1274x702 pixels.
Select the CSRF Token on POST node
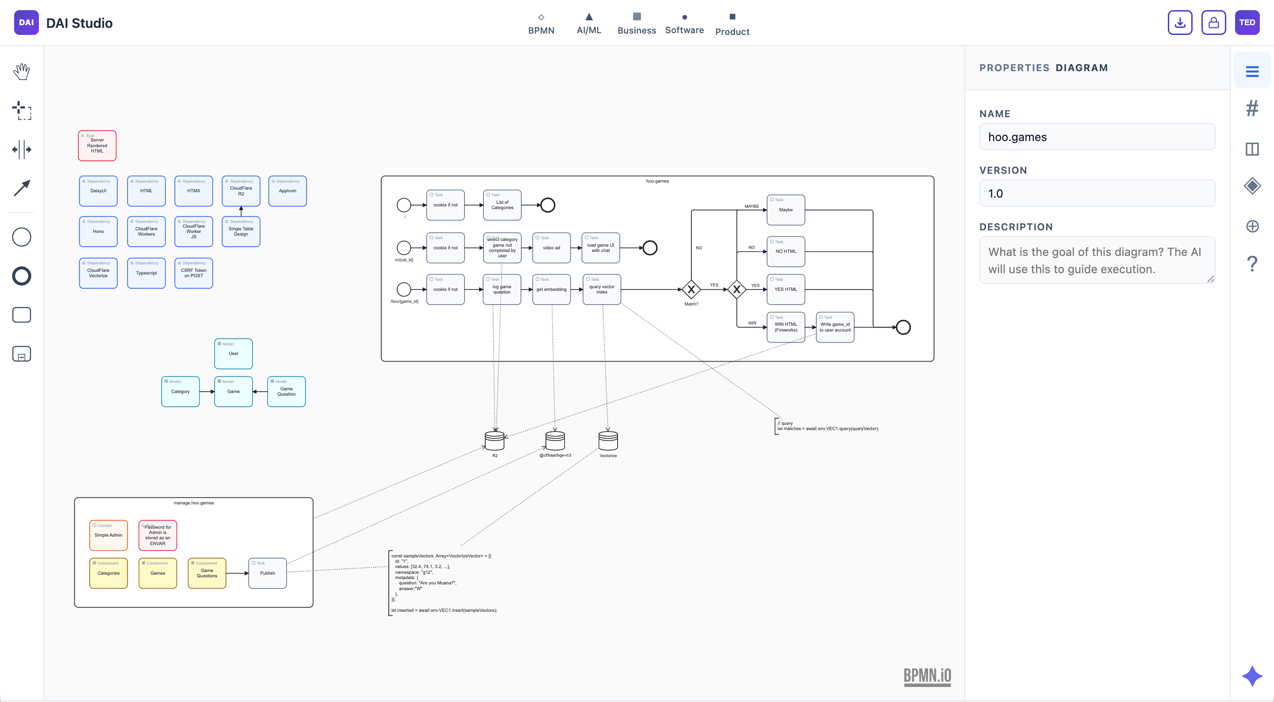point(193,273)
